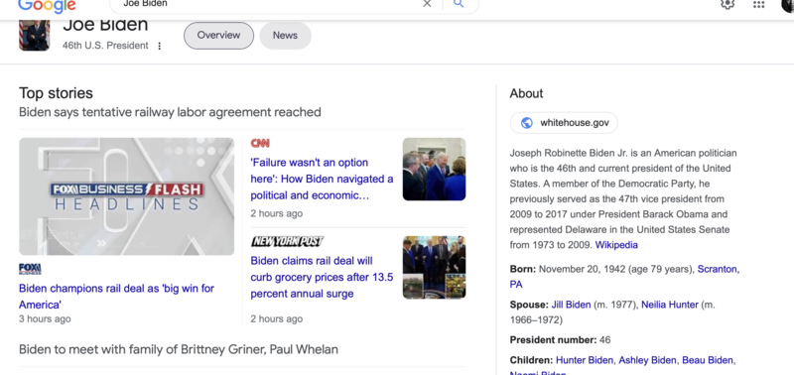Click the "Top stories" heading
This screenshot has width=794, height=375.
coord(56,93)
